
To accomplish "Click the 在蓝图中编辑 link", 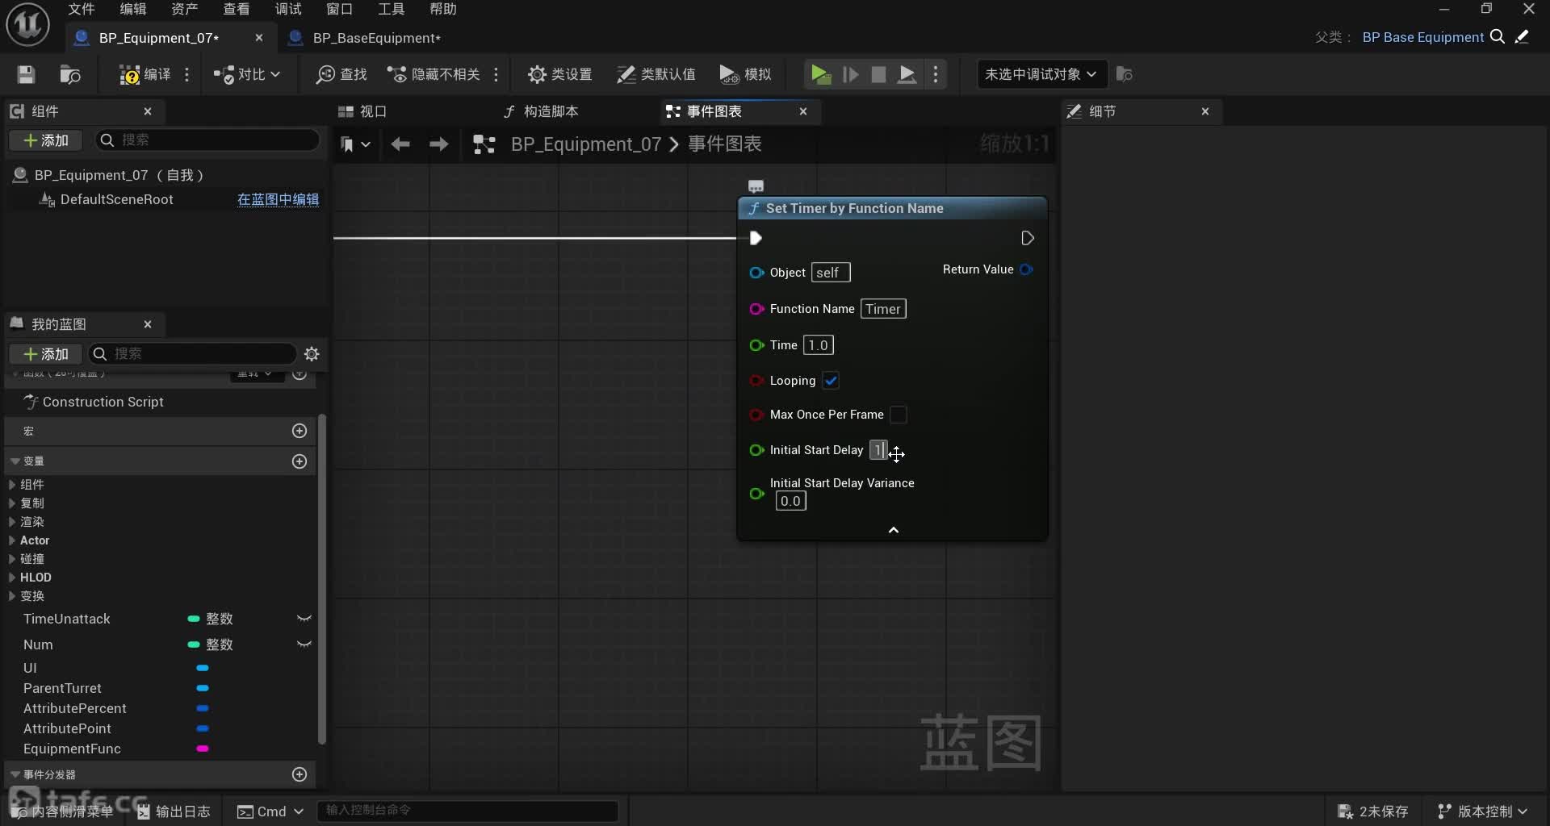I will pos(278,199).
